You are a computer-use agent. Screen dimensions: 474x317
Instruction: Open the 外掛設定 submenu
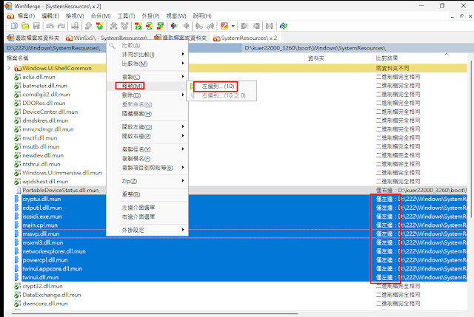click(x=148, y=230)
